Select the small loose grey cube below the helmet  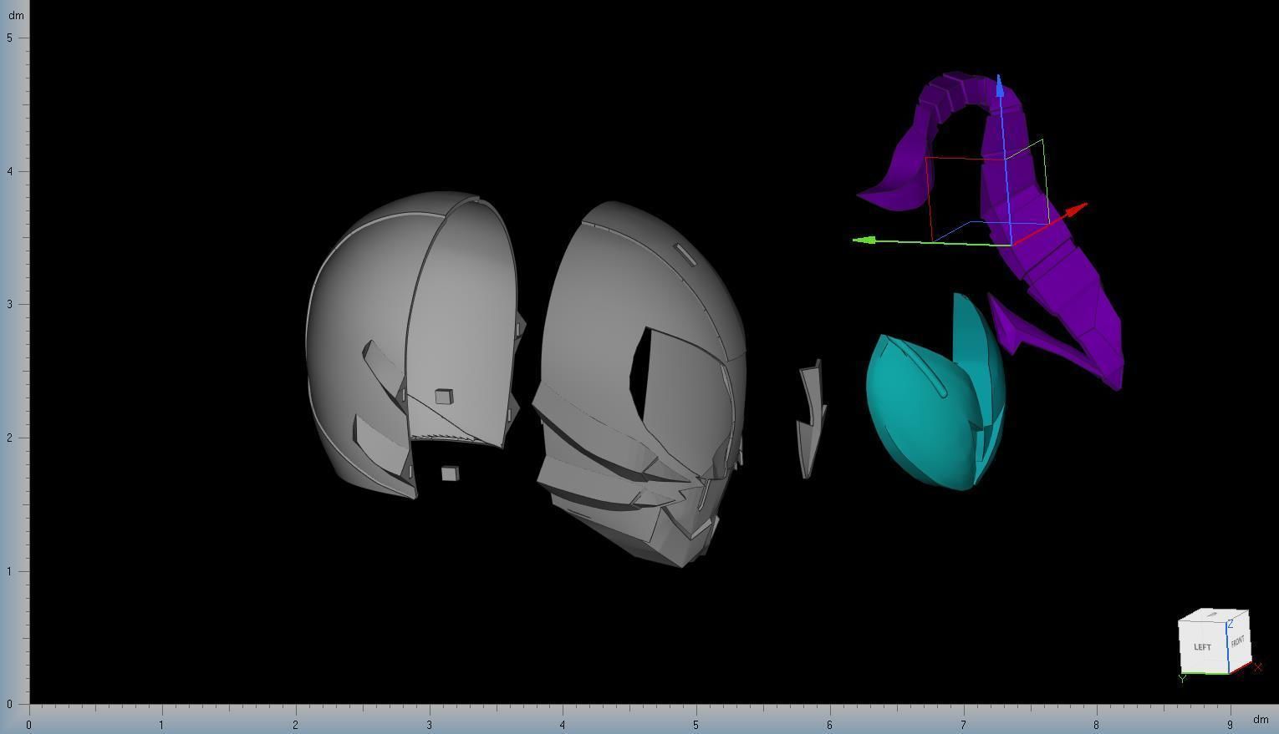450,473
